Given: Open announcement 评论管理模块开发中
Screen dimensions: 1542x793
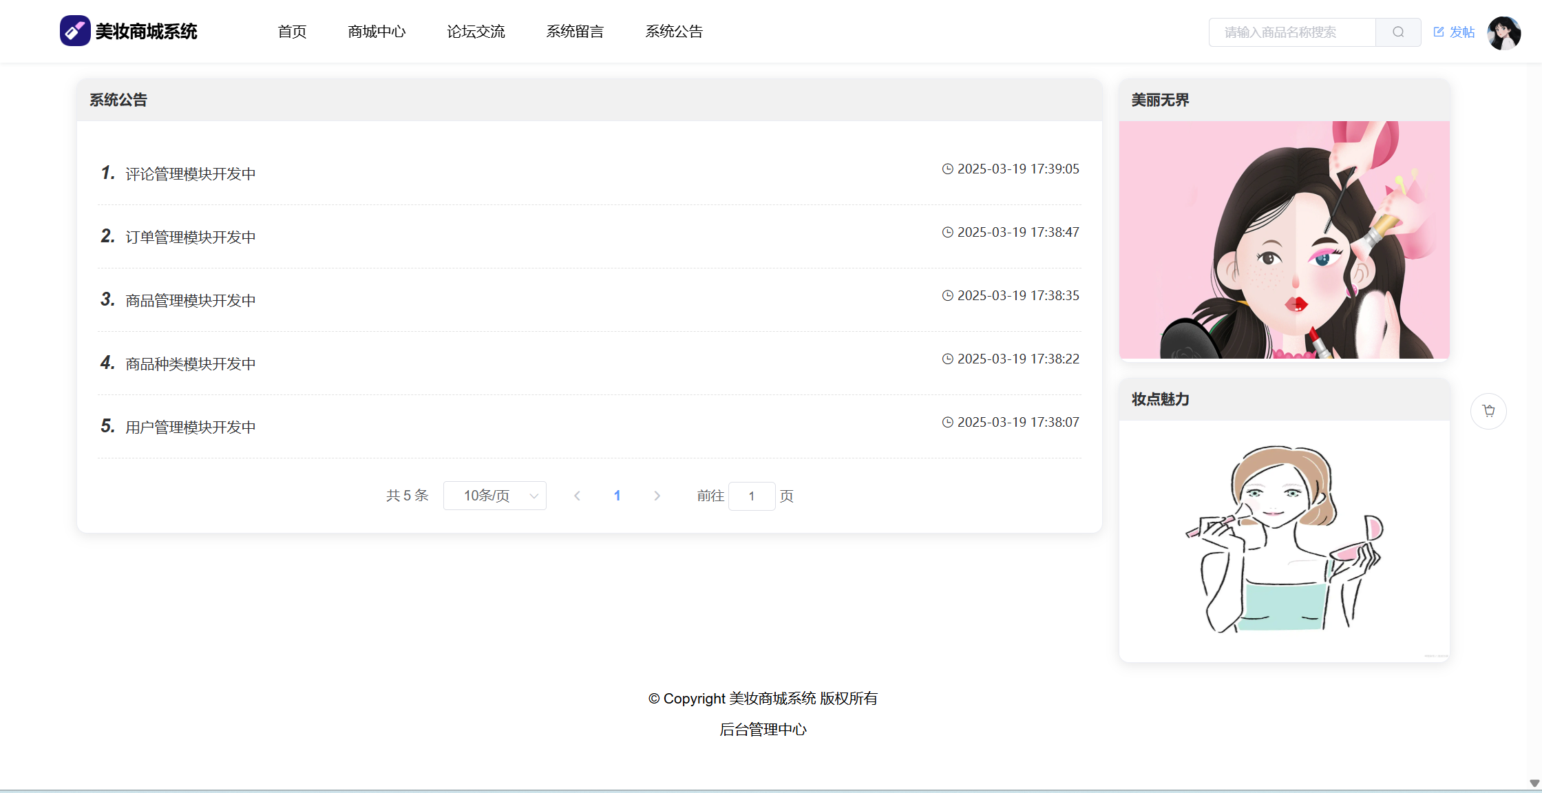Looking at the screenshot, I should coord(191,174).
